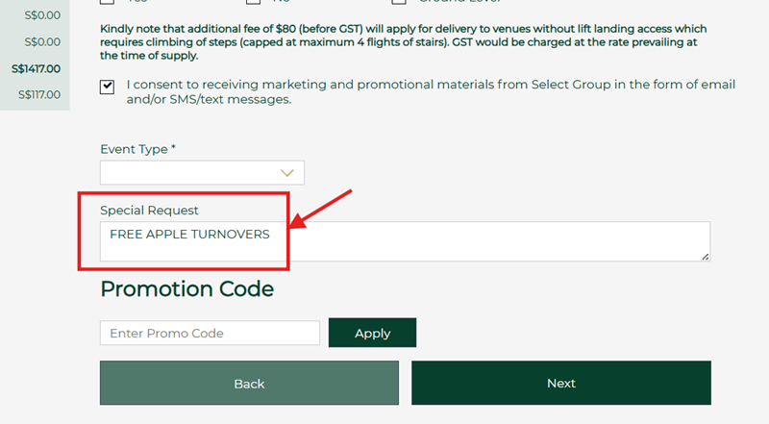Viewport: 769px width, 424px height.
Task: Click the Special Request label
Action: click(x=149, y=210)
